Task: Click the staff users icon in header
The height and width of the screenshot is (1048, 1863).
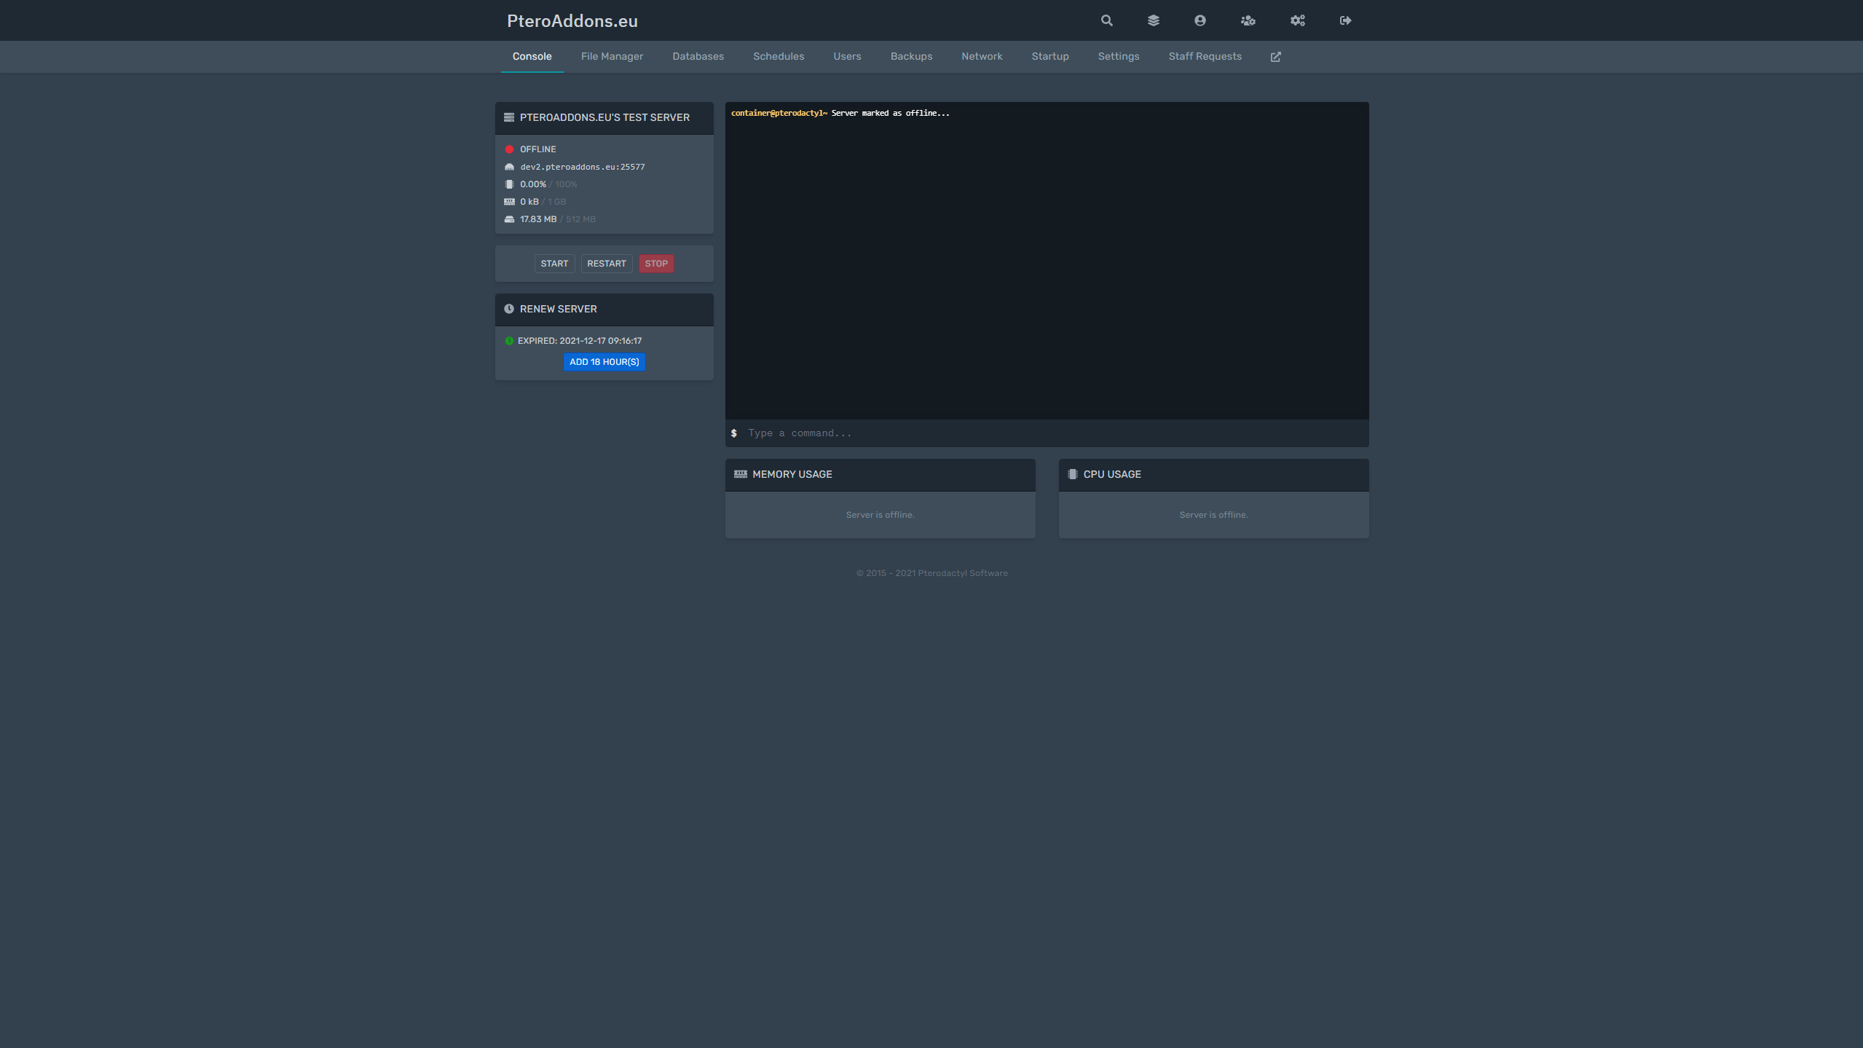Action: [x=1248, y=20]
